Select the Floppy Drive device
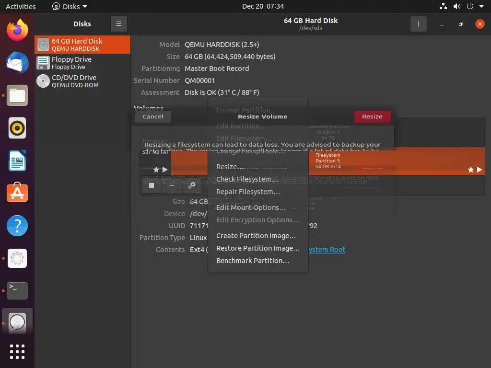Screen dimensions: 491x368 [x=82, y=63]
